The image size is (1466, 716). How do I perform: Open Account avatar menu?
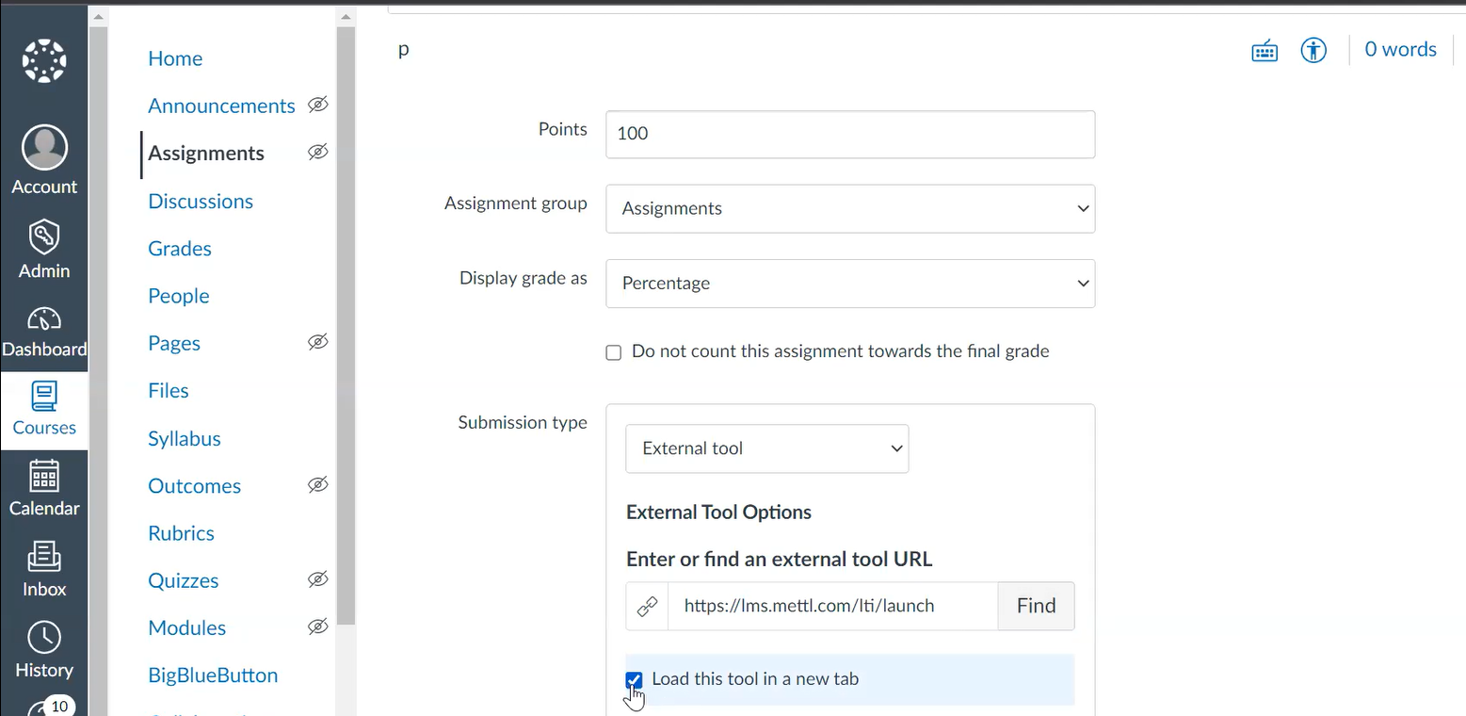coord(44,148)
